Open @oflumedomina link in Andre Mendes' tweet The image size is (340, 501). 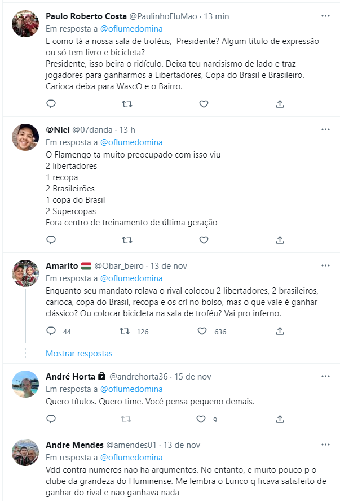tap(131, 458)
